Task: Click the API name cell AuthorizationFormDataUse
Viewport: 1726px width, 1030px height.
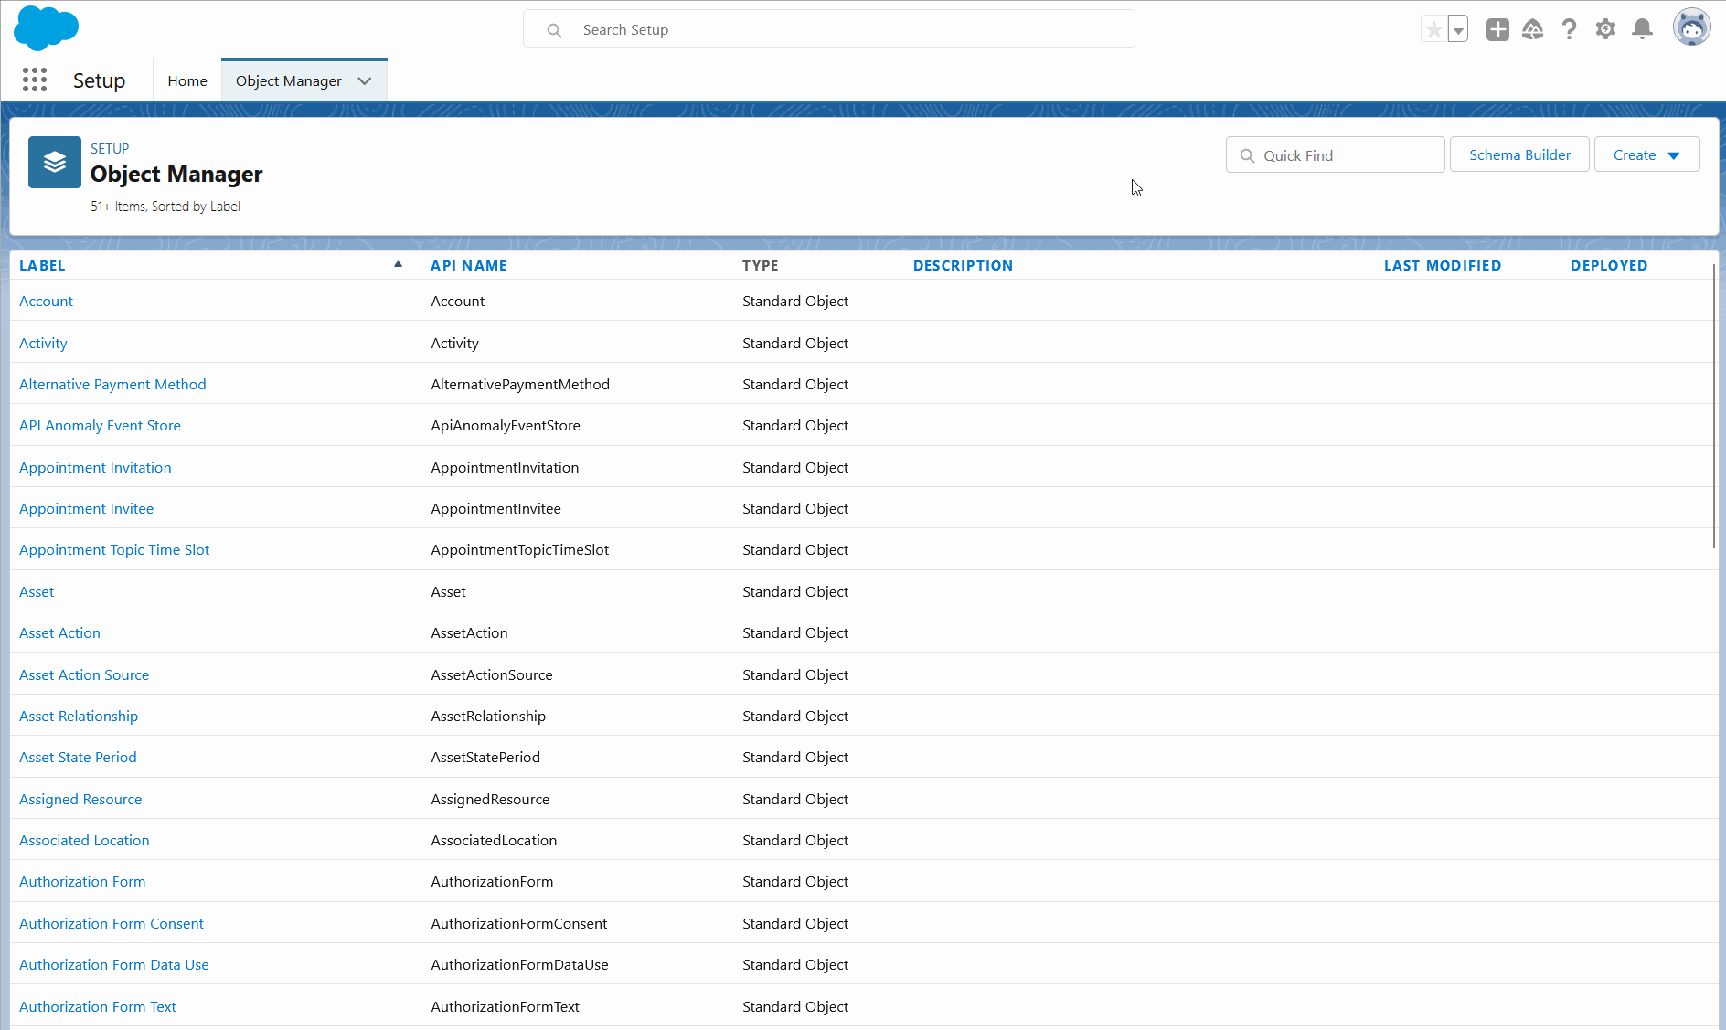Action: 519,965
